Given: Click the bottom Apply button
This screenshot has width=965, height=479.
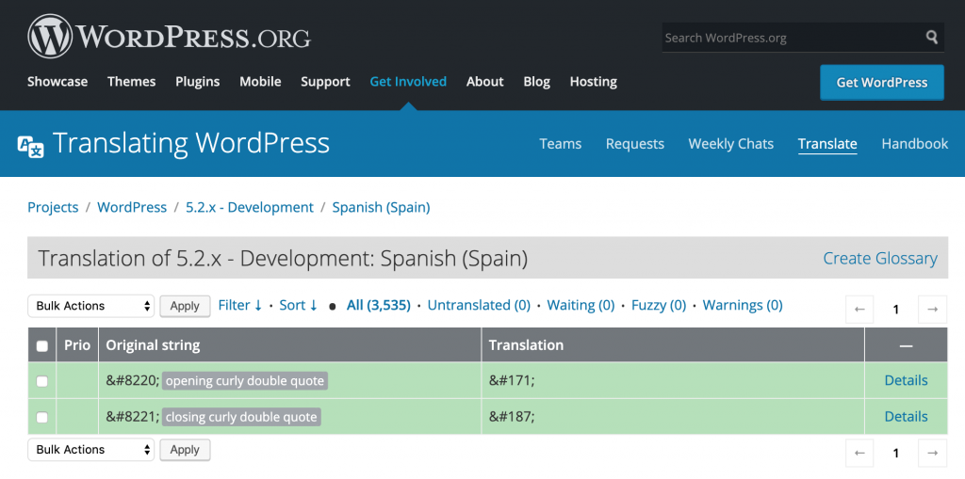Looking at the screenshot, I should [185, 450].
